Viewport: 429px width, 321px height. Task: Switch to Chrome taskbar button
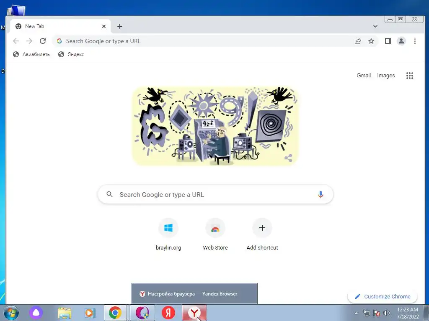(115, 313)
